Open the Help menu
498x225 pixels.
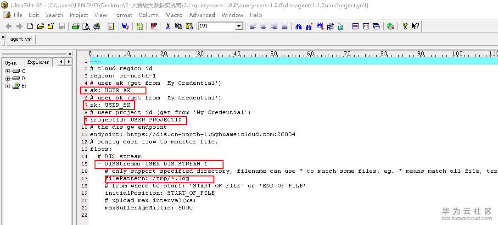tap(256, 15)
